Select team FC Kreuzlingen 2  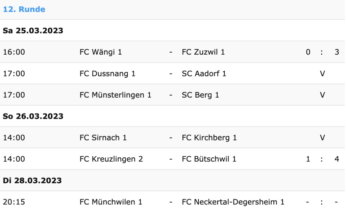point(111,159)
